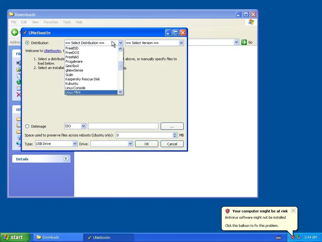Click the browse (...) button
Viewport: 322px width, 242px height.
pos(172,126)
